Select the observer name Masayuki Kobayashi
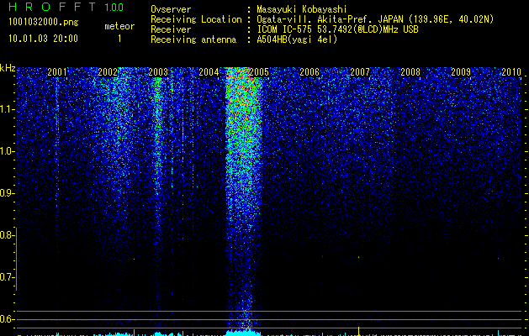 coord(301,9)
